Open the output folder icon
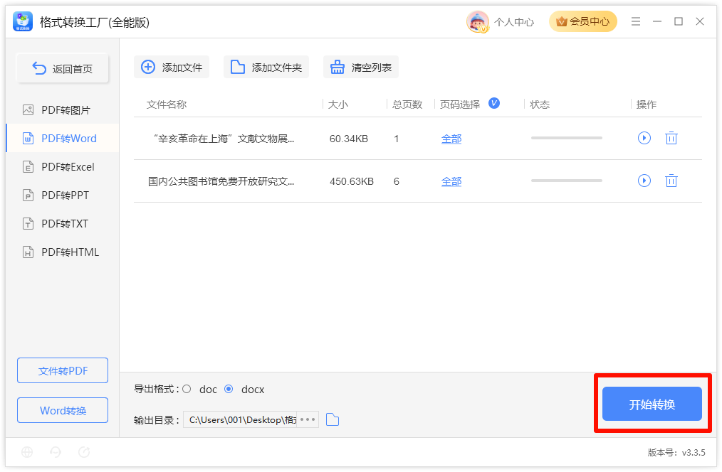The width and height of the screenshot is (722, 472). coord(333,419)
